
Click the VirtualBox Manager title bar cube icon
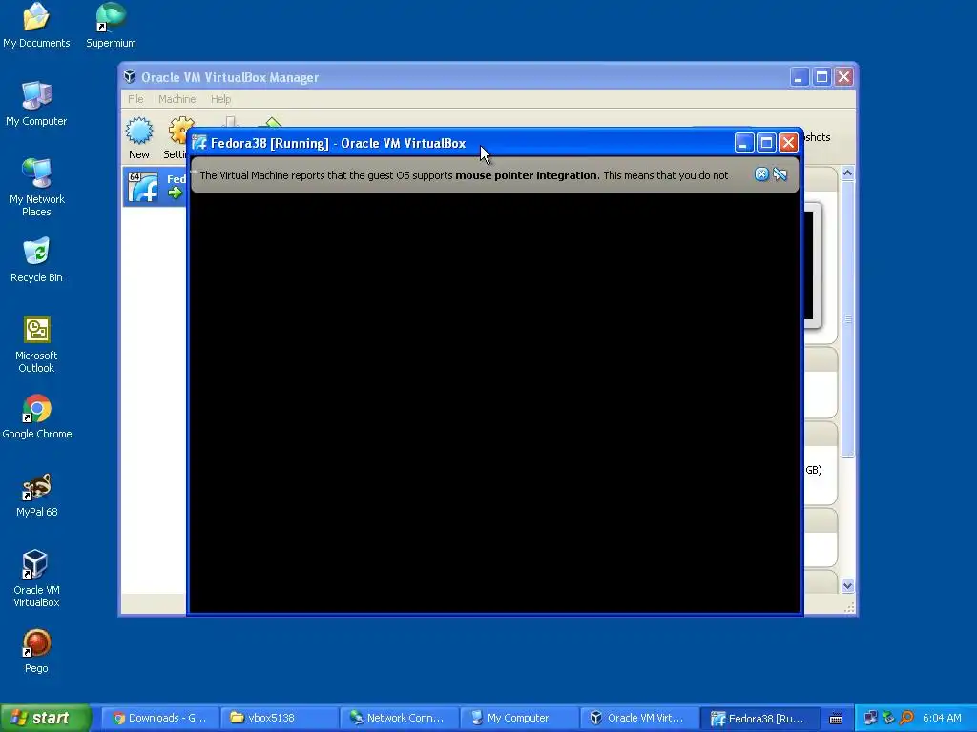tap(130, 76)
